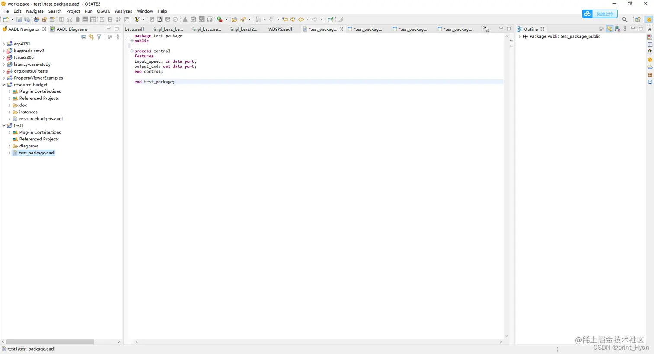The height and width of the screenshot is (354, 654).
Task: Open the New wizard dropdown arrow
Action: coord(12,19)
